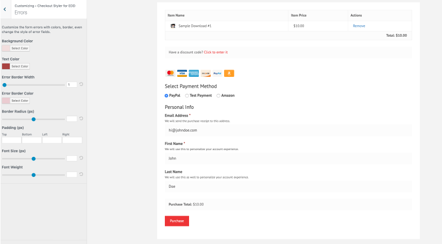The width and height of the screenshot is (442, 244).
Task: Click the Discover card icon
Action: [x=206, y=73]
